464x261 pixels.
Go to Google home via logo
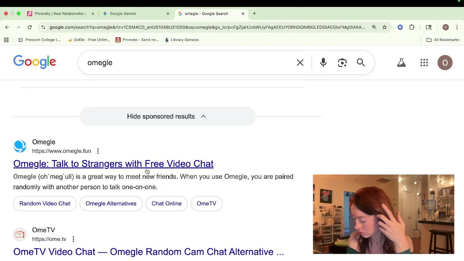(35, 62)
